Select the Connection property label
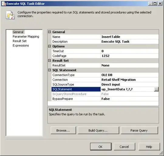 point(76,80)
